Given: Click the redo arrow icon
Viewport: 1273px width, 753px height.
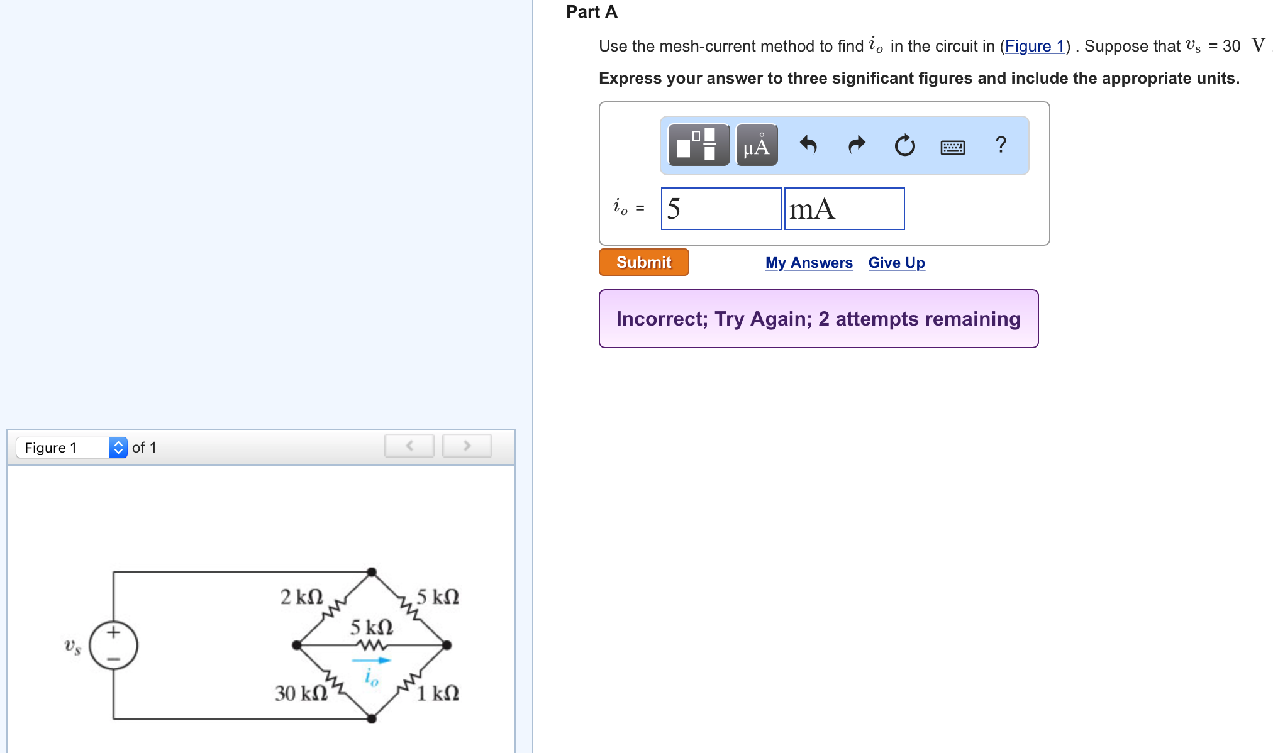Looking at the screenshot, I should tap(857, 145).
